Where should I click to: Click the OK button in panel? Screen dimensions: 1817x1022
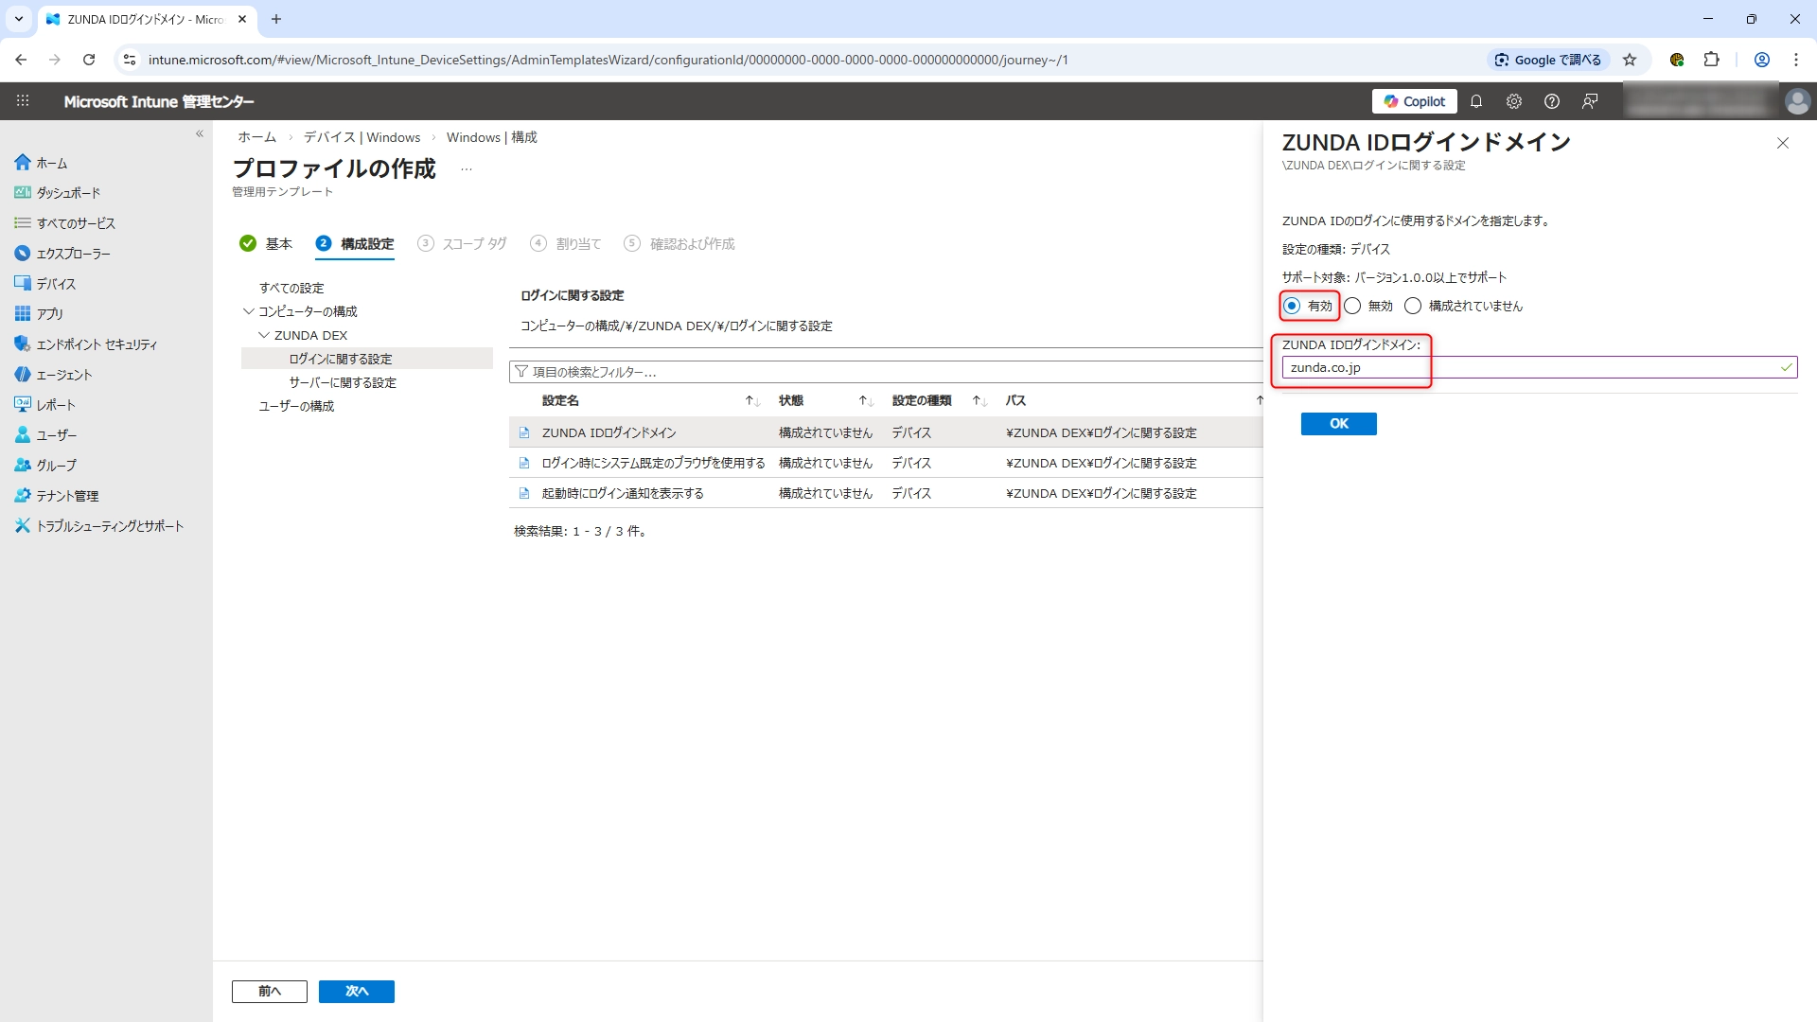tap(1338, 423)
